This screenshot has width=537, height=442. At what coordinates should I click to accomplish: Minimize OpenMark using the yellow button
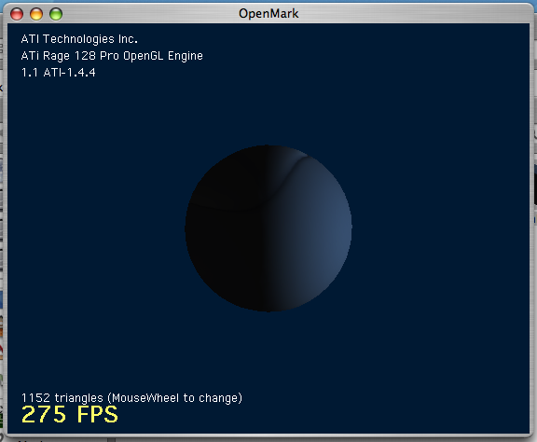(36, 14)
